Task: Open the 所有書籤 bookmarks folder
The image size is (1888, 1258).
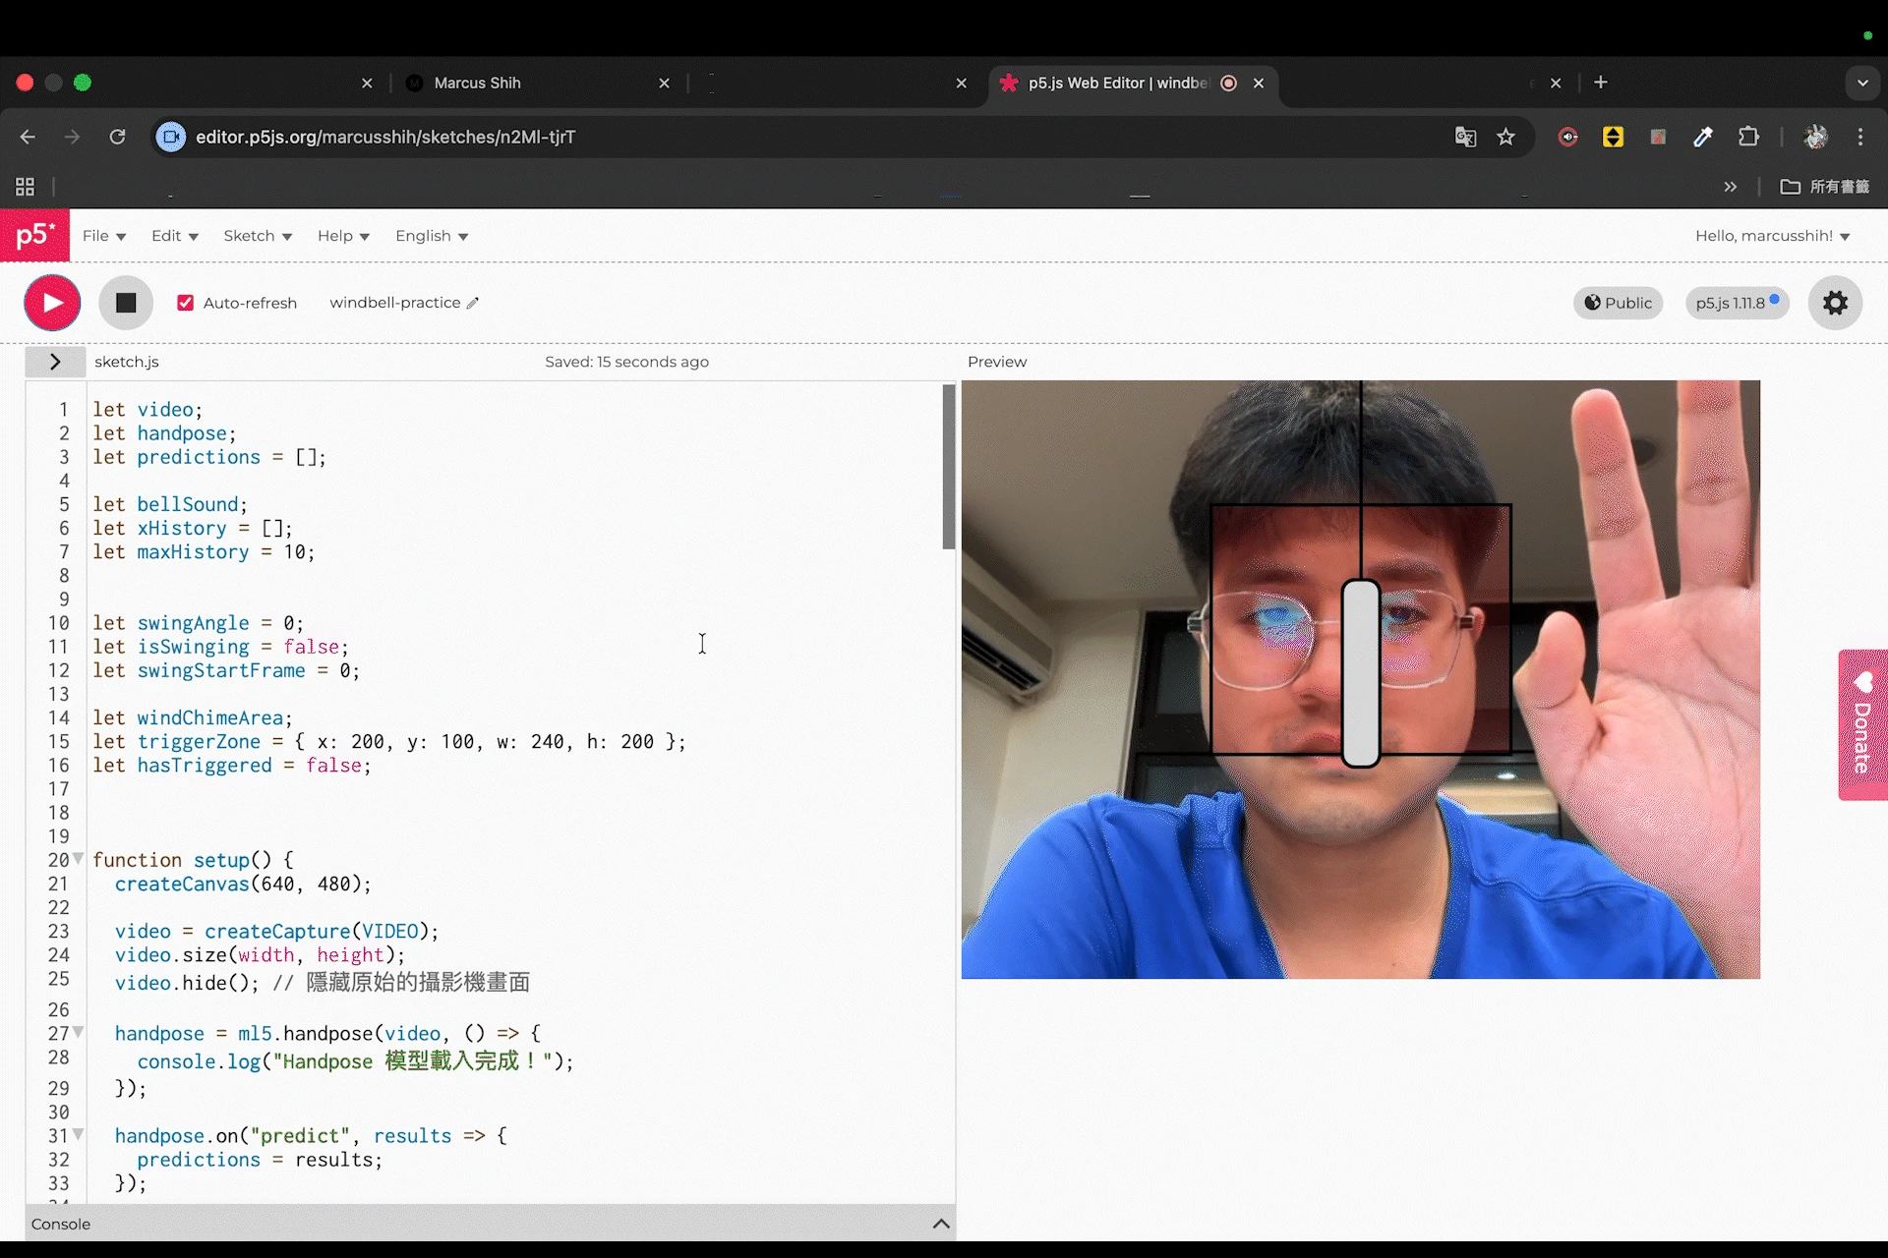Action: coord(1824,187)
